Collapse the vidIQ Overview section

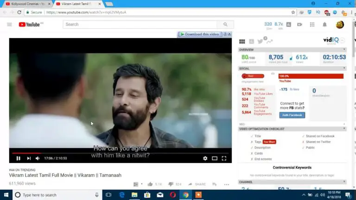click(344, 50)
